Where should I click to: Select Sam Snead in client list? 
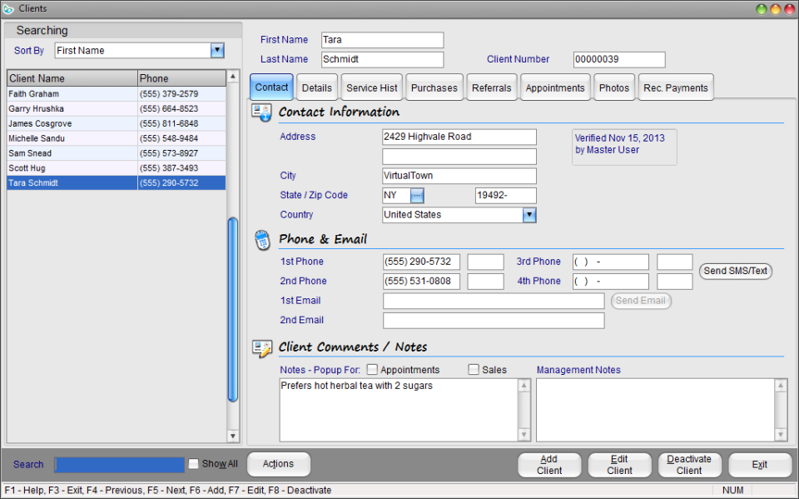(117, 153)
